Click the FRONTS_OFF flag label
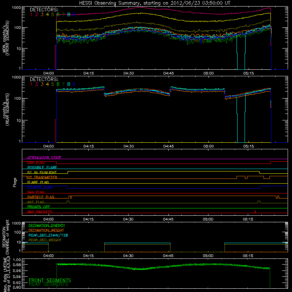 coord(39,207)
